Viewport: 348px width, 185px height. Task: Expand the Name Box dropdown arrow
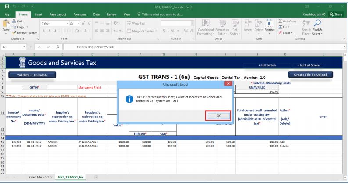click(24, 47)
